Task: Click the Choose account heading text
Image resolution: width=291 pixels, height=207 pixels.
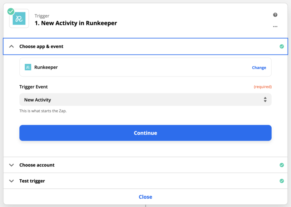Action: click(37, 165)
